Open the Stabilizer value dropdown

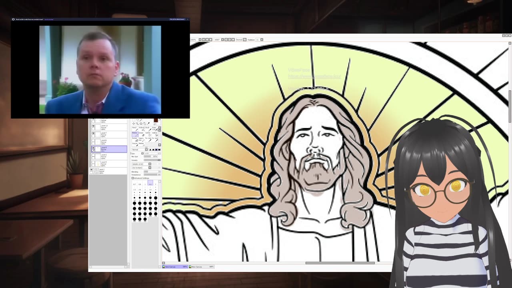(x=262, y=40)
